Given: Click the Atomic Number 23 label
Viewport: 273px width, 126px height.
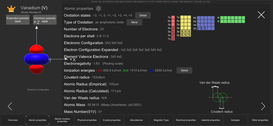Looking at the screenshot, I should pyautogui.click(x=31, y=12).
